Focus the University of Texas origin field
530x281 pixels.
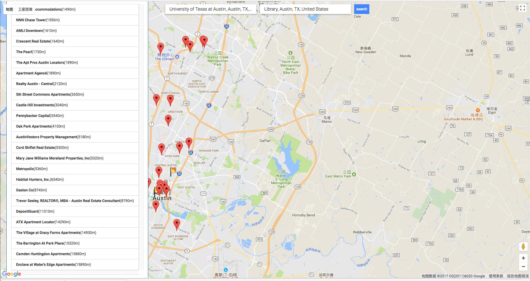click(x=211, y=9)
